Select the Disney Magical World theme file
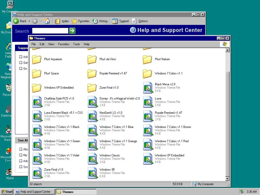Image resolution: width=260 pixels, height=195 pixels. [x=114, y=102]
